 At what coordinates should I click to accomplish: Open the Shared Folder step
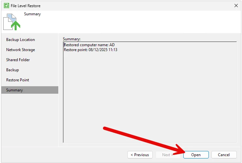pyautogui.click(x=18, y=60)
